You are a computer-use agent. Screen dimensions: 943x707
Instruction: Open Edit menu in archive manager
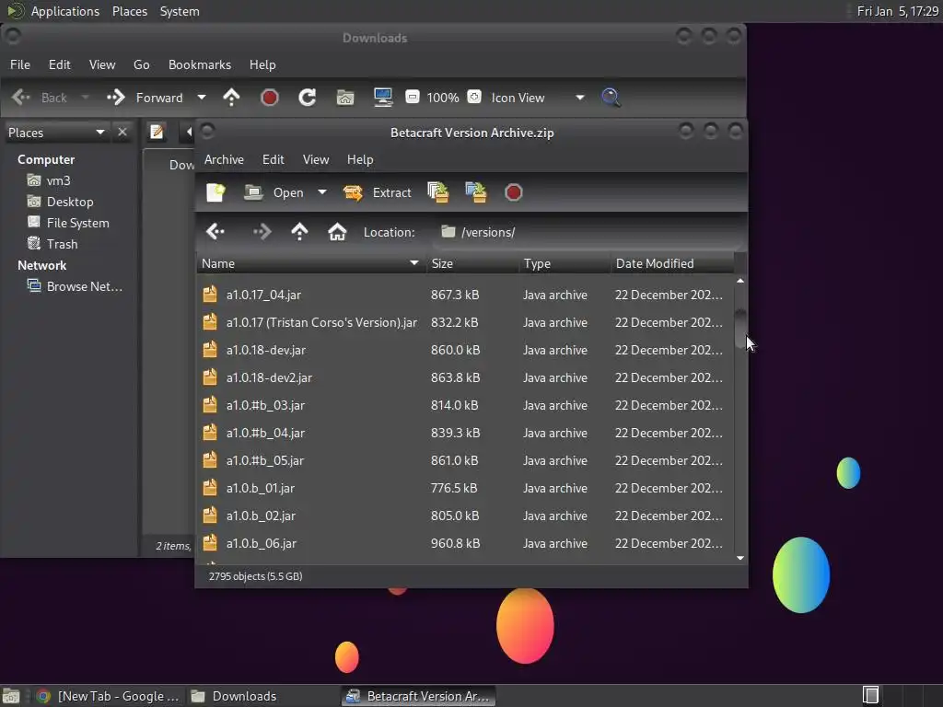273,159
